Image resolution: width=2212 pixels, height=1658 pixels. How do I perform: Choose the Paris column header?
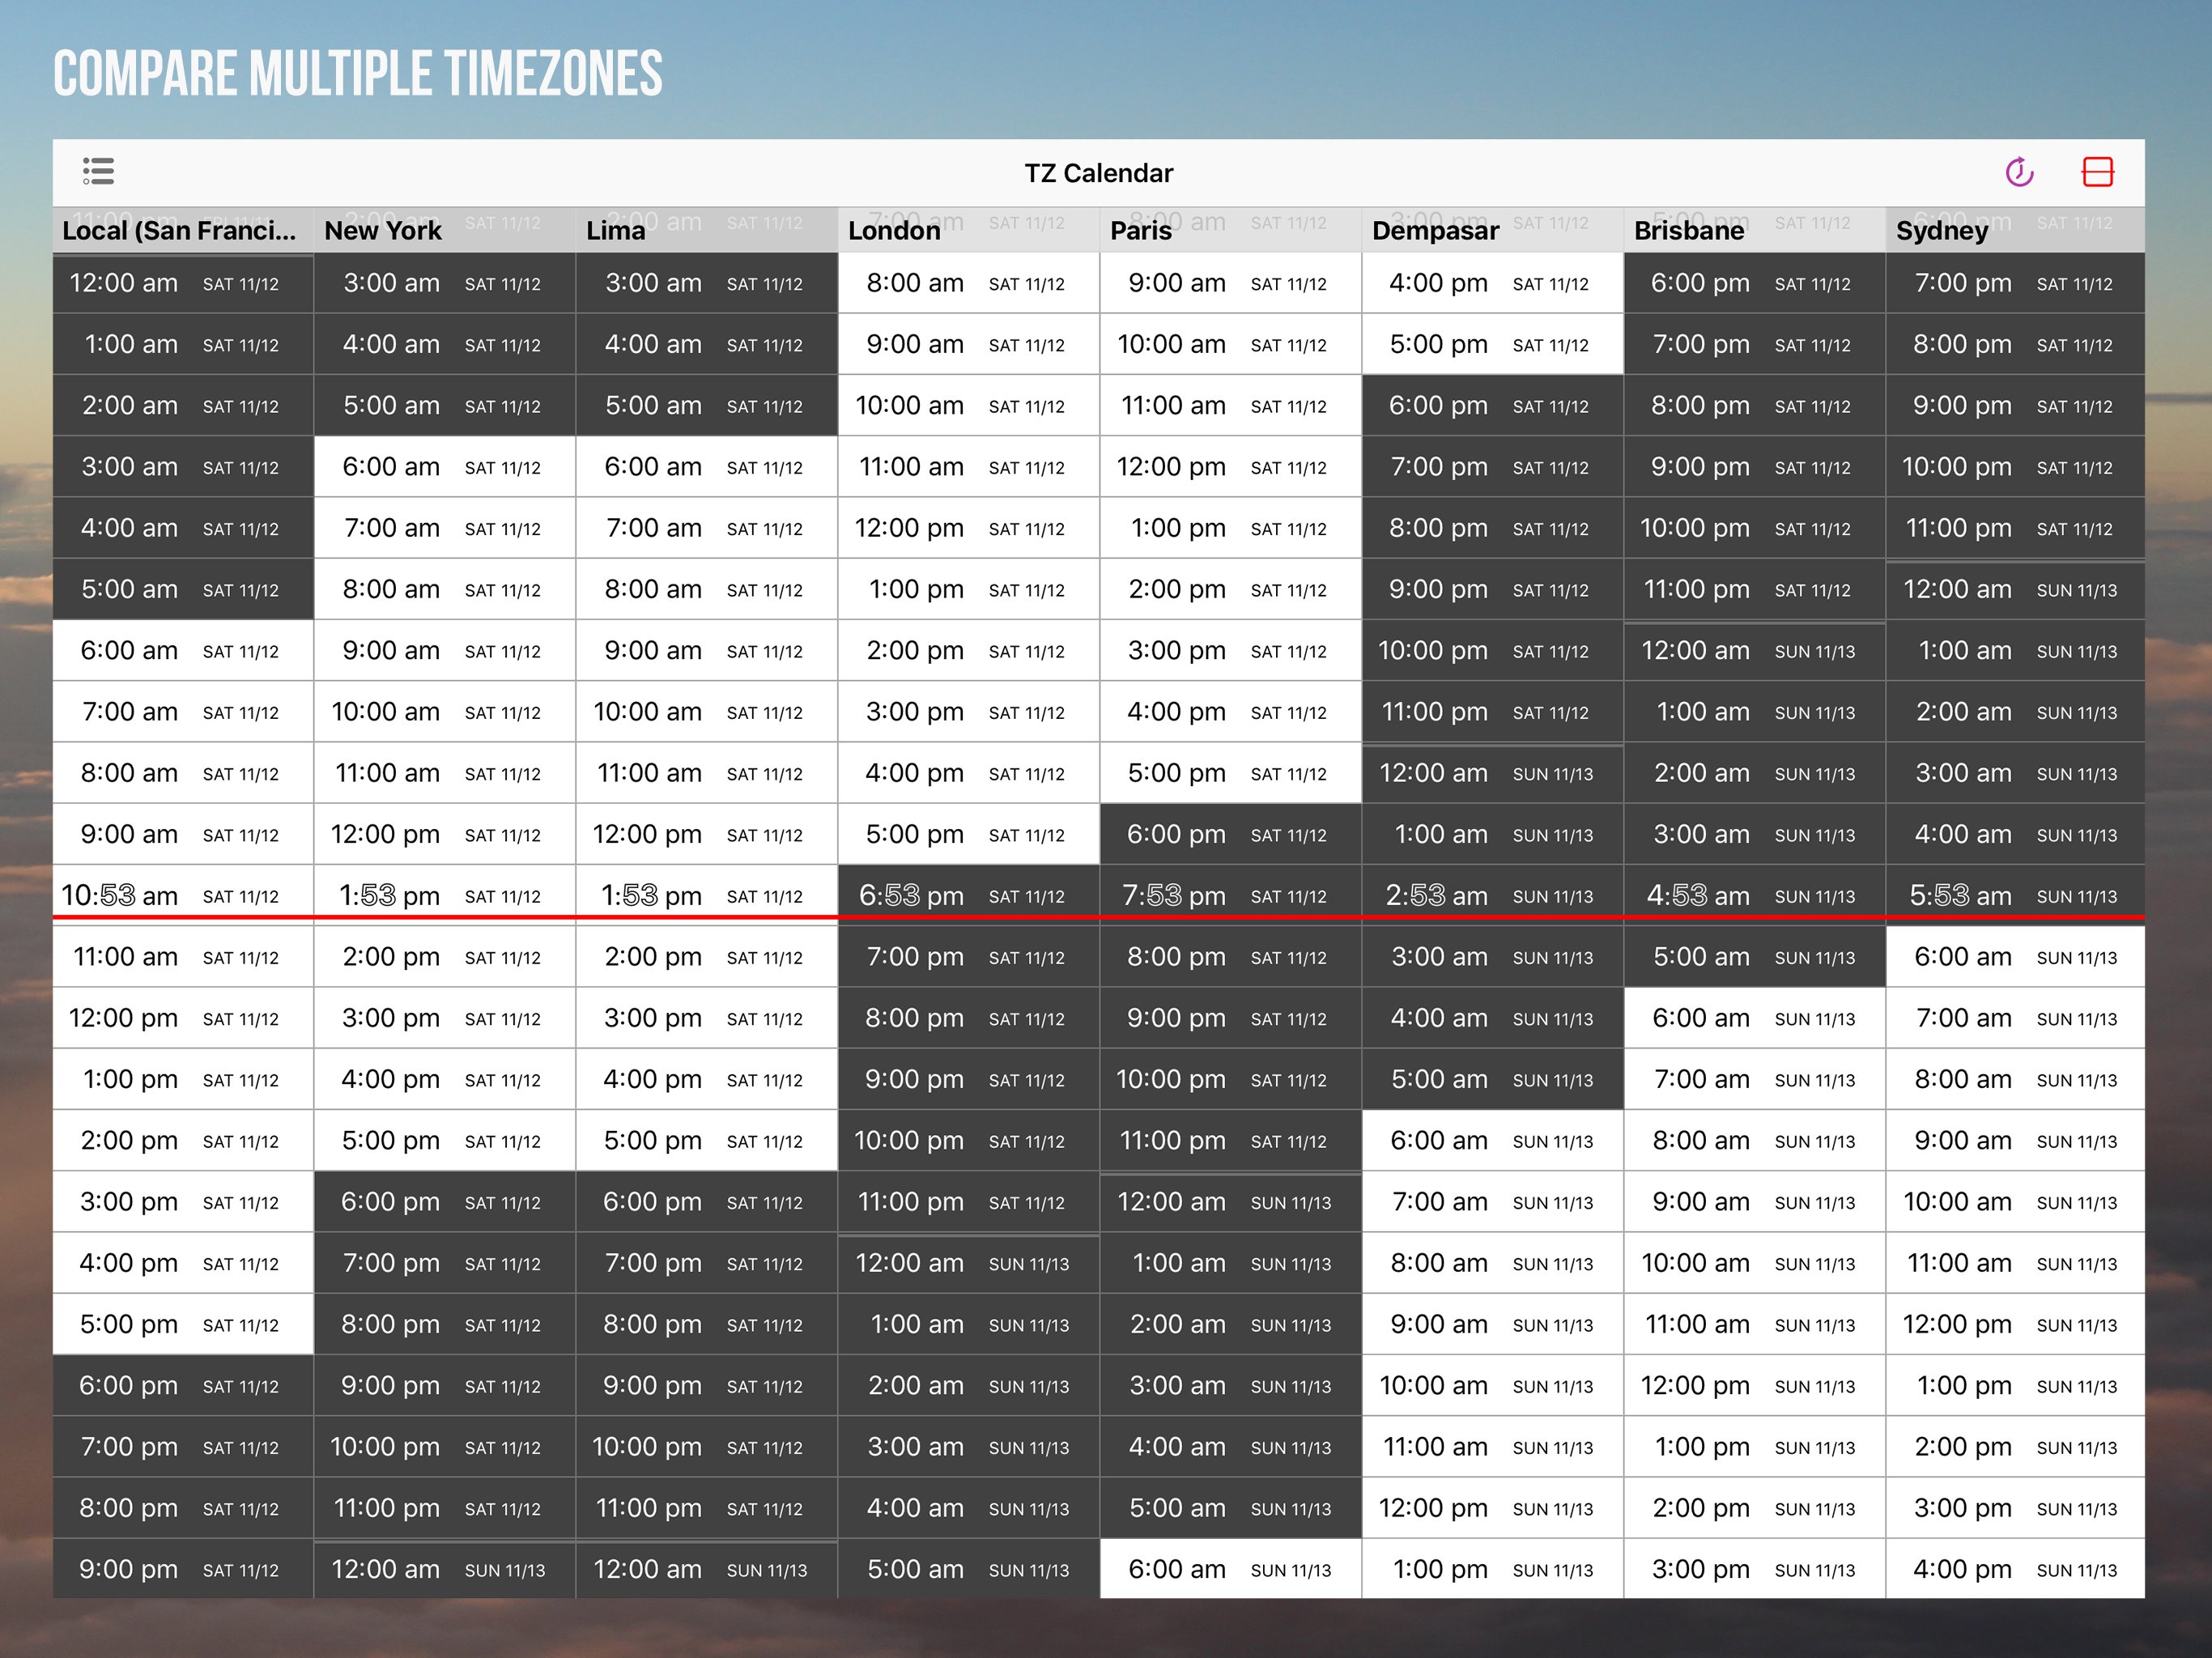point(1231,231)
